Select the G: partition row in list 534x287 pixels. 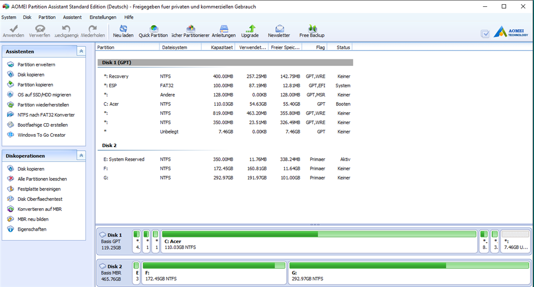tap(225, 177)
